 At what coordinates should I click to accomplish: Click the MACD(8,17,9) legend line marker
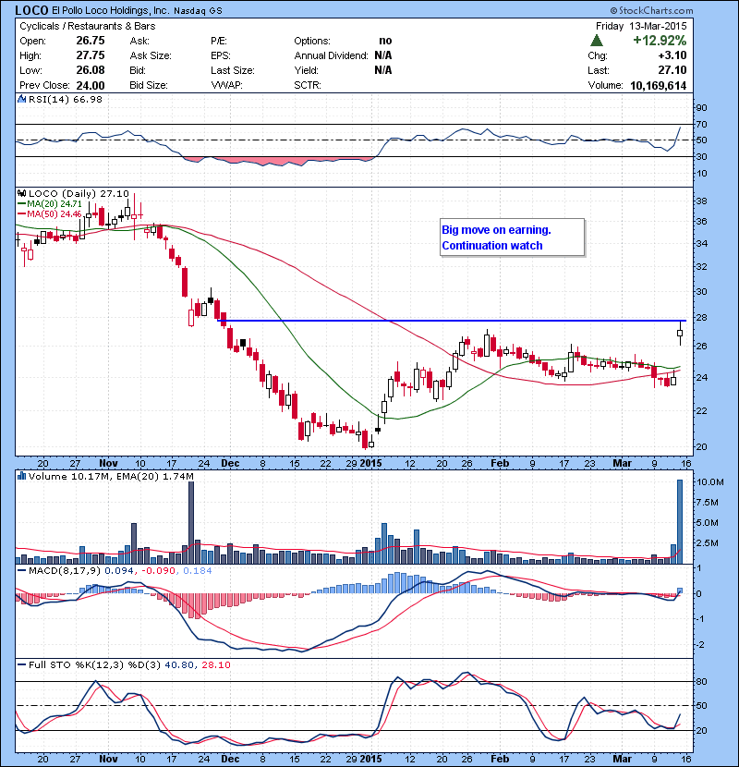[x=21, y=570]
